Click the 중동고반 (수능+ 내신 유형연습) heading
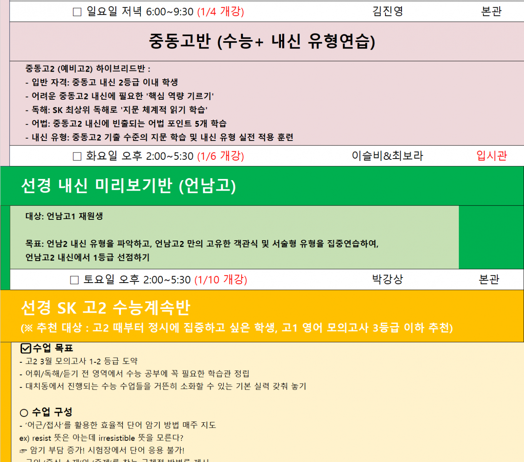The image size is (524, 462). (x=262, y=41)
